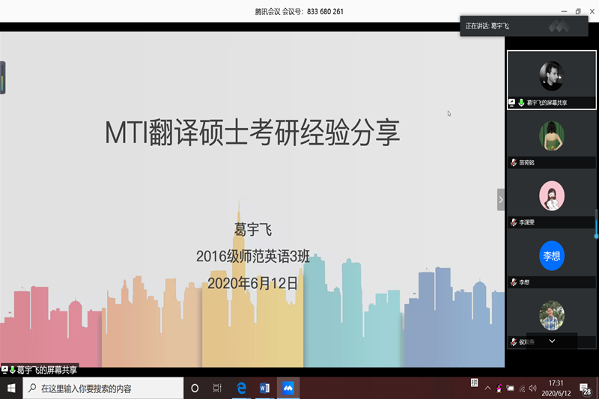Click muted microphone icon next to 李濛雯
The width and height of the screenshot is (599, 399).
pyautogui.click(x=513, y=222)
